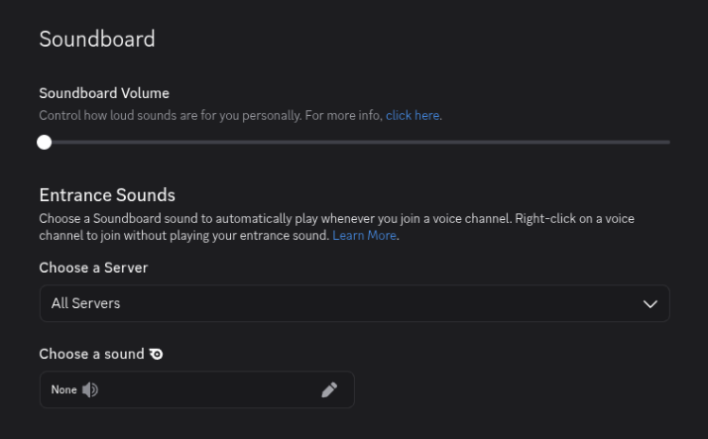The image size is (708, 439).
Task: Click the Soundboard page heading
Action: 97,40
